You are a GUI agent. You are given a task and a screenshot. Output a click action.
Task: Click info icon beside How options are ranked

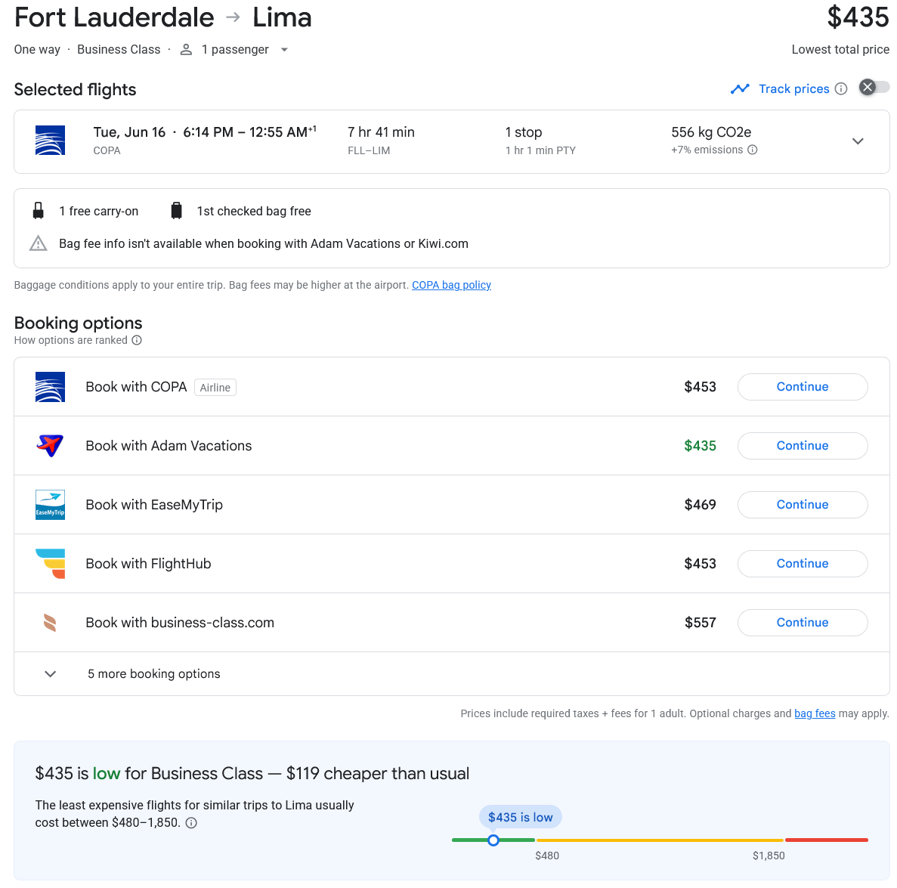(137, 340)
